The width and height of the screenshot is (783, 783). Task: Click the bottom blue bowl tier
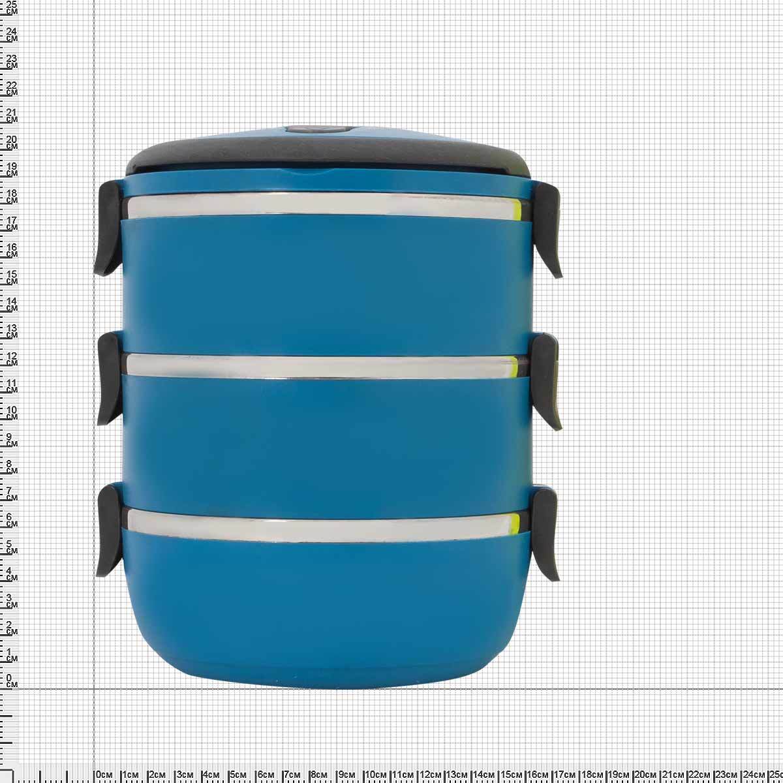(x=326, y=607)
